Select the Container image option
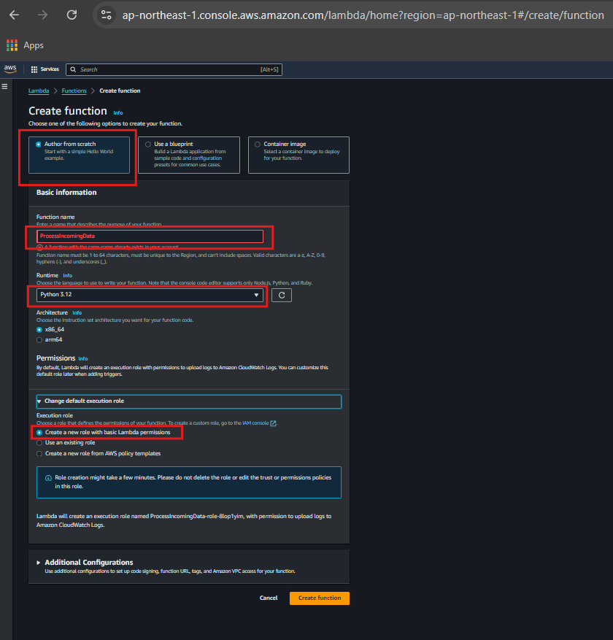Viewport: 613px width, 640px height. 257,144
